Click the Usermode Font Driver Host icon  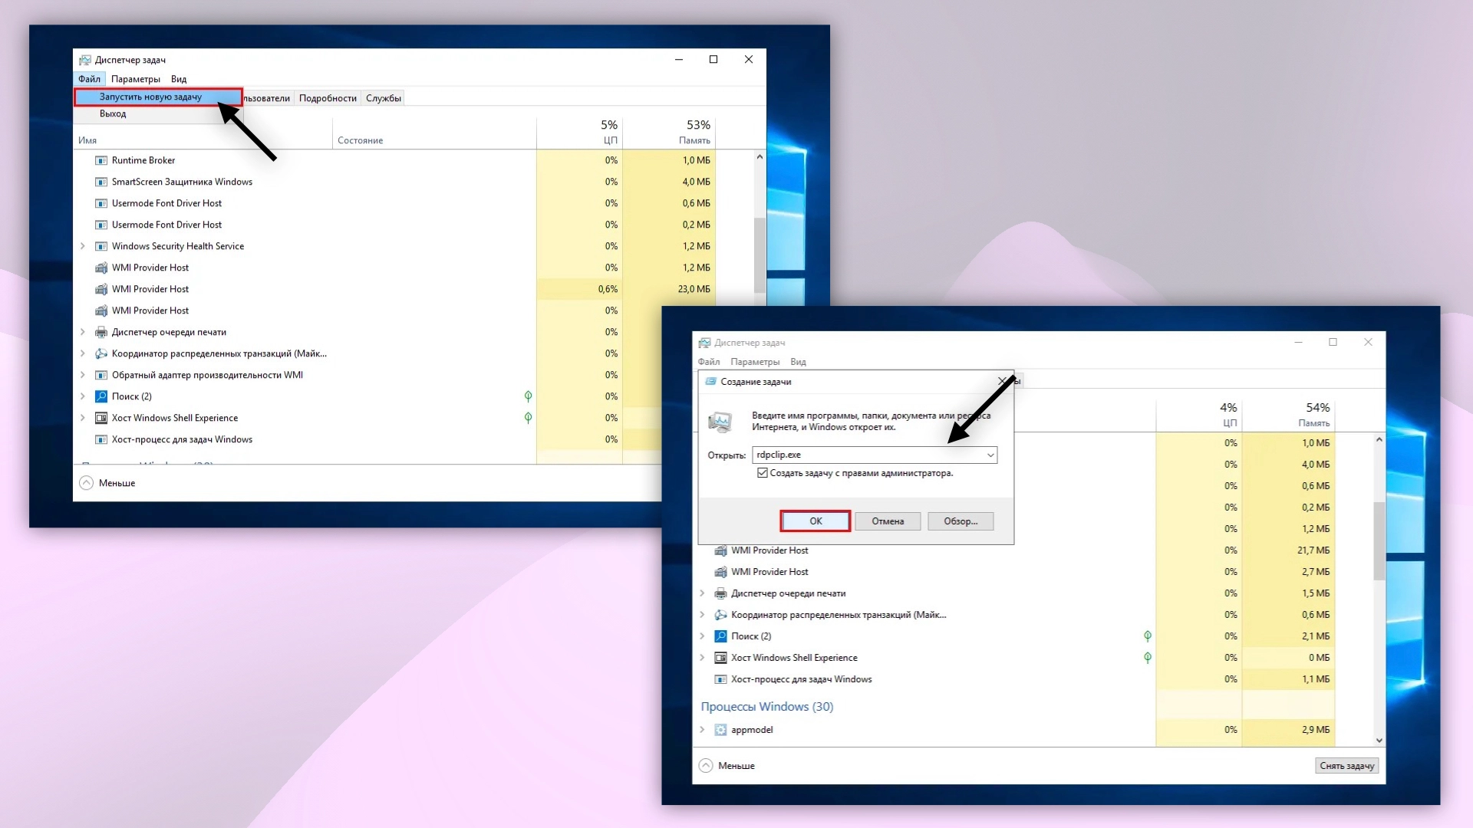click(101, 203)
